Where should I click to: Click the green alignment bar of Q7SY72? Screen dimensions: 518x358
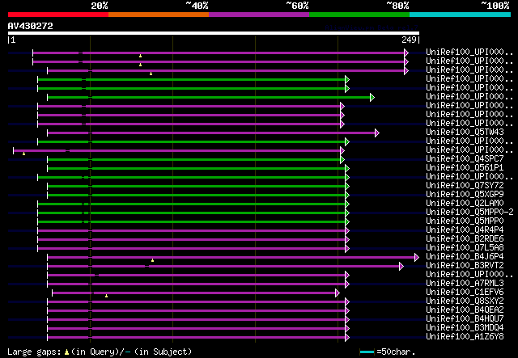click(x=196, y=187)
